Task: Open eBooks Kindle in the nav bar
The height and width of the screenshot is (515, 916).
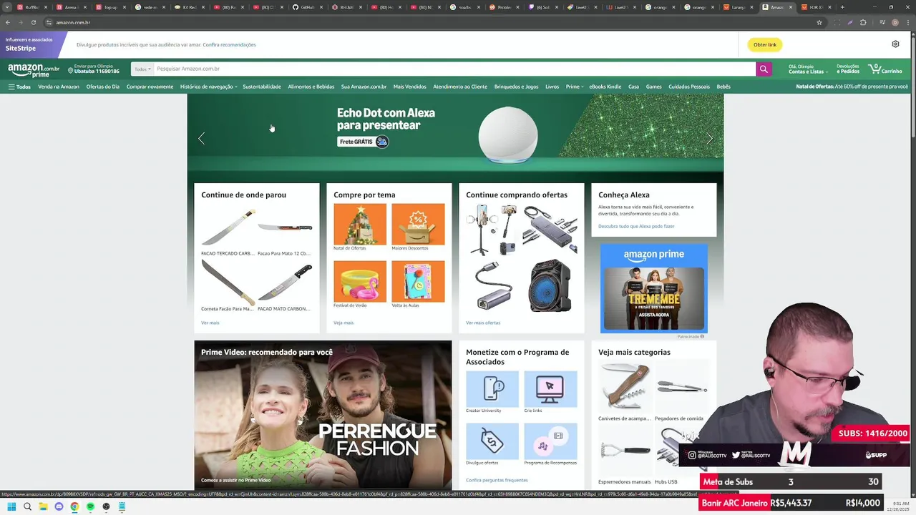Action: [605, 87]
